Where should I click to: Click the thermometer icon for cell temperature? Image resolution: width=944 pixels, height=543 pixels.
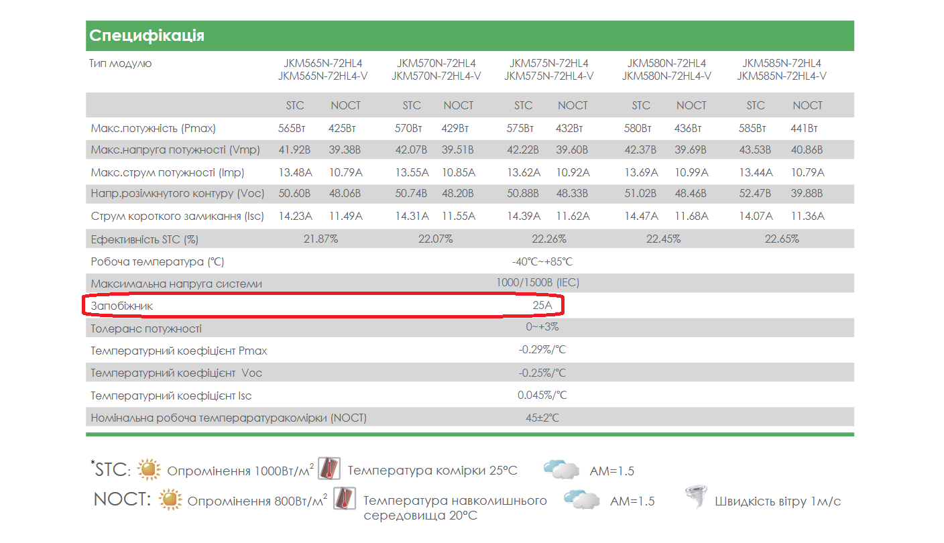pyautogui.click(x=329, y=469)
